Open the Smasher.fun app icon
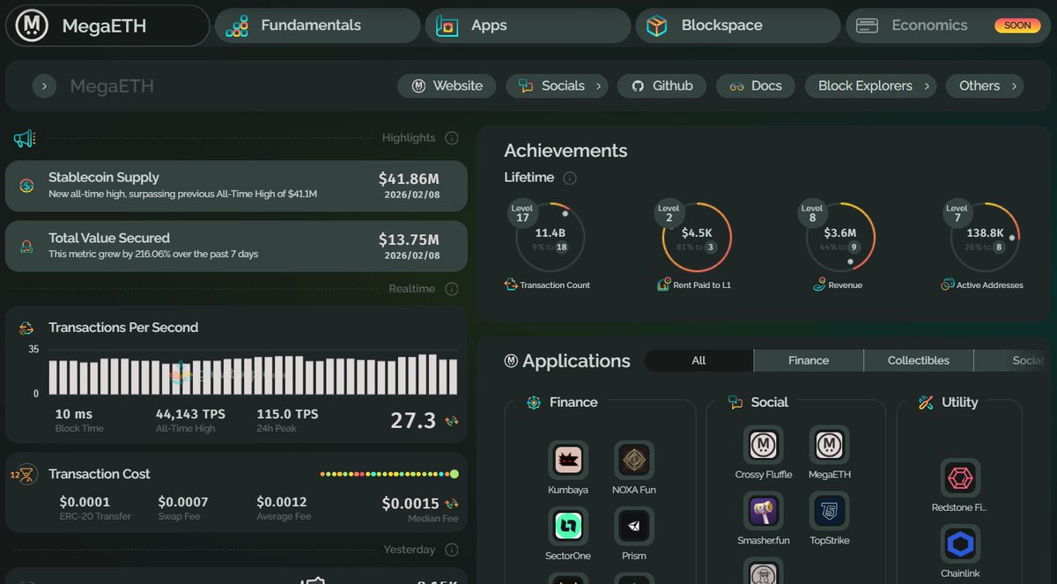The image size is (1057, 584). 764,512
